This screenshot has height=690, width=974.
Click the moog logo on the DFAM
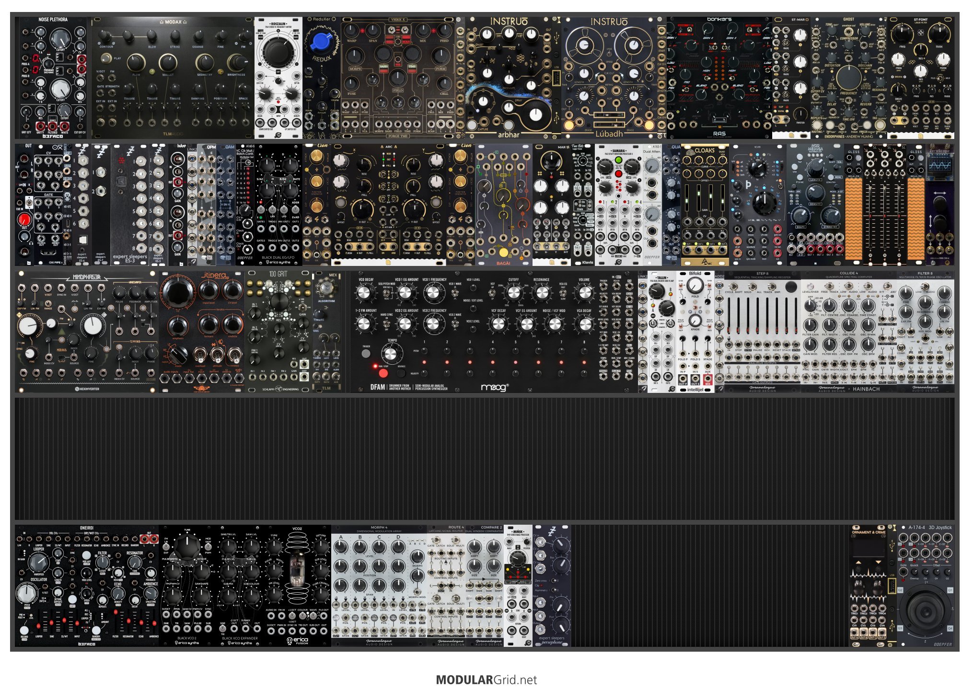(x=494, y=387)
